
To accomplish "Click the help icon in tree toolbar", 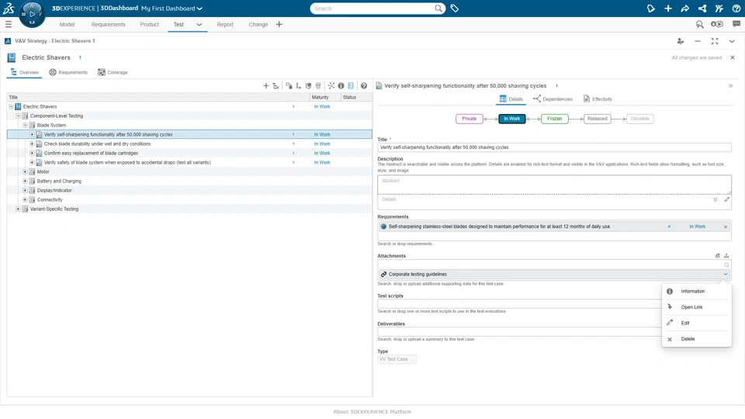I will pyautogui.click(x=364, y=86).
